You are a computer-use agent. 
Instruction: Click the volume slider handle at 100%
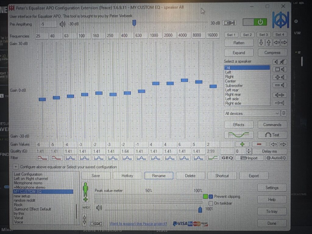(200, 209)
